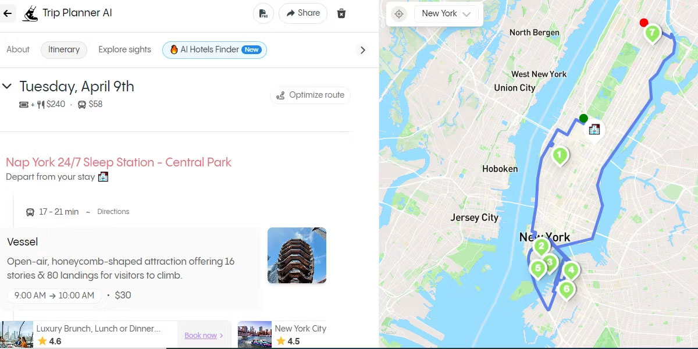Click the green start dot on map

coord(583,119)
